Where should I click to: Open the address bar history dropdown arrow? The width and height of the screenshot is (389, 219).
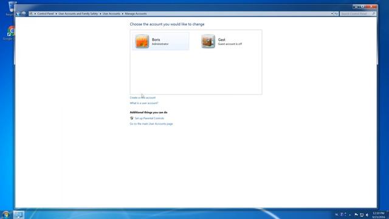(332, 13)
